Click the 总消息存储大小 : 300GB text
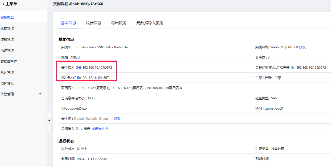The image size is (331, 167). click(79, 98)
